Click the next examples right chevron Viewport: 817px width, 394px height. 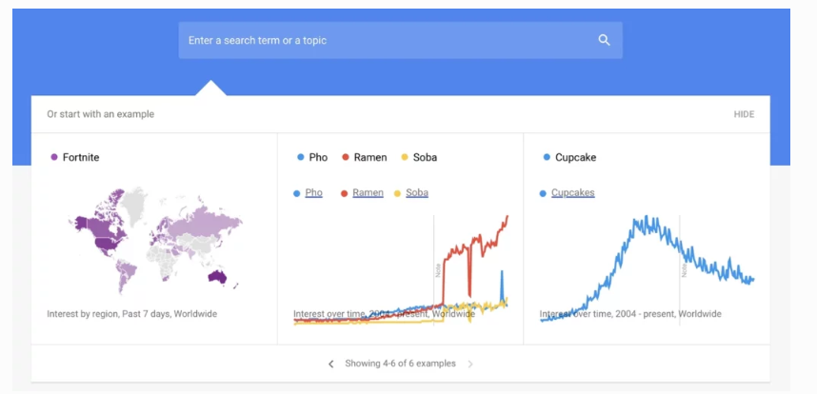pos(470,364)
